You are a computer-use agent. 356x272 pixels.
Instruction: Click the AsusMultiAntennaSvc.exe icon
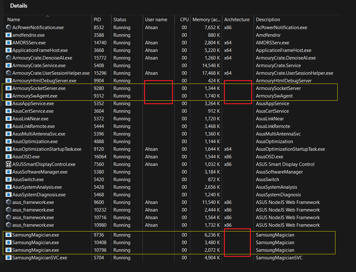pos(9,134)
